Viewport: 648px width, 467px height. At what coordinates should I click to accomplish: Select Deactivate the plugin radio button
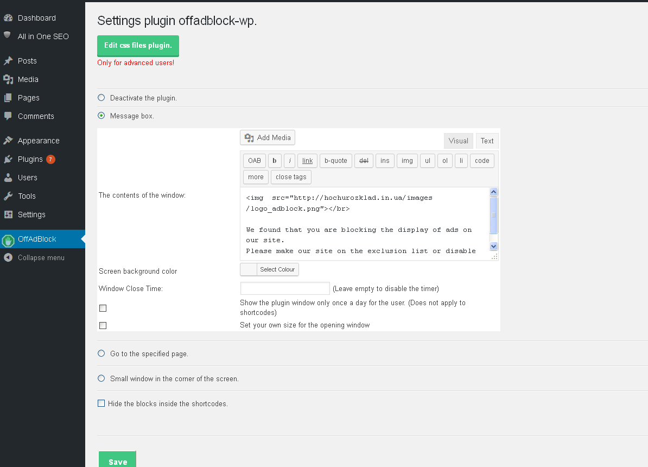[101, 98]
